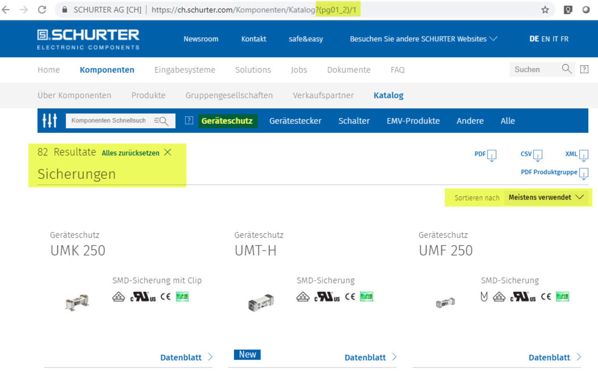Viewport: 598px width, 378px height.
Task: Click the New badge under UMT-H
Action: [247, 354]
